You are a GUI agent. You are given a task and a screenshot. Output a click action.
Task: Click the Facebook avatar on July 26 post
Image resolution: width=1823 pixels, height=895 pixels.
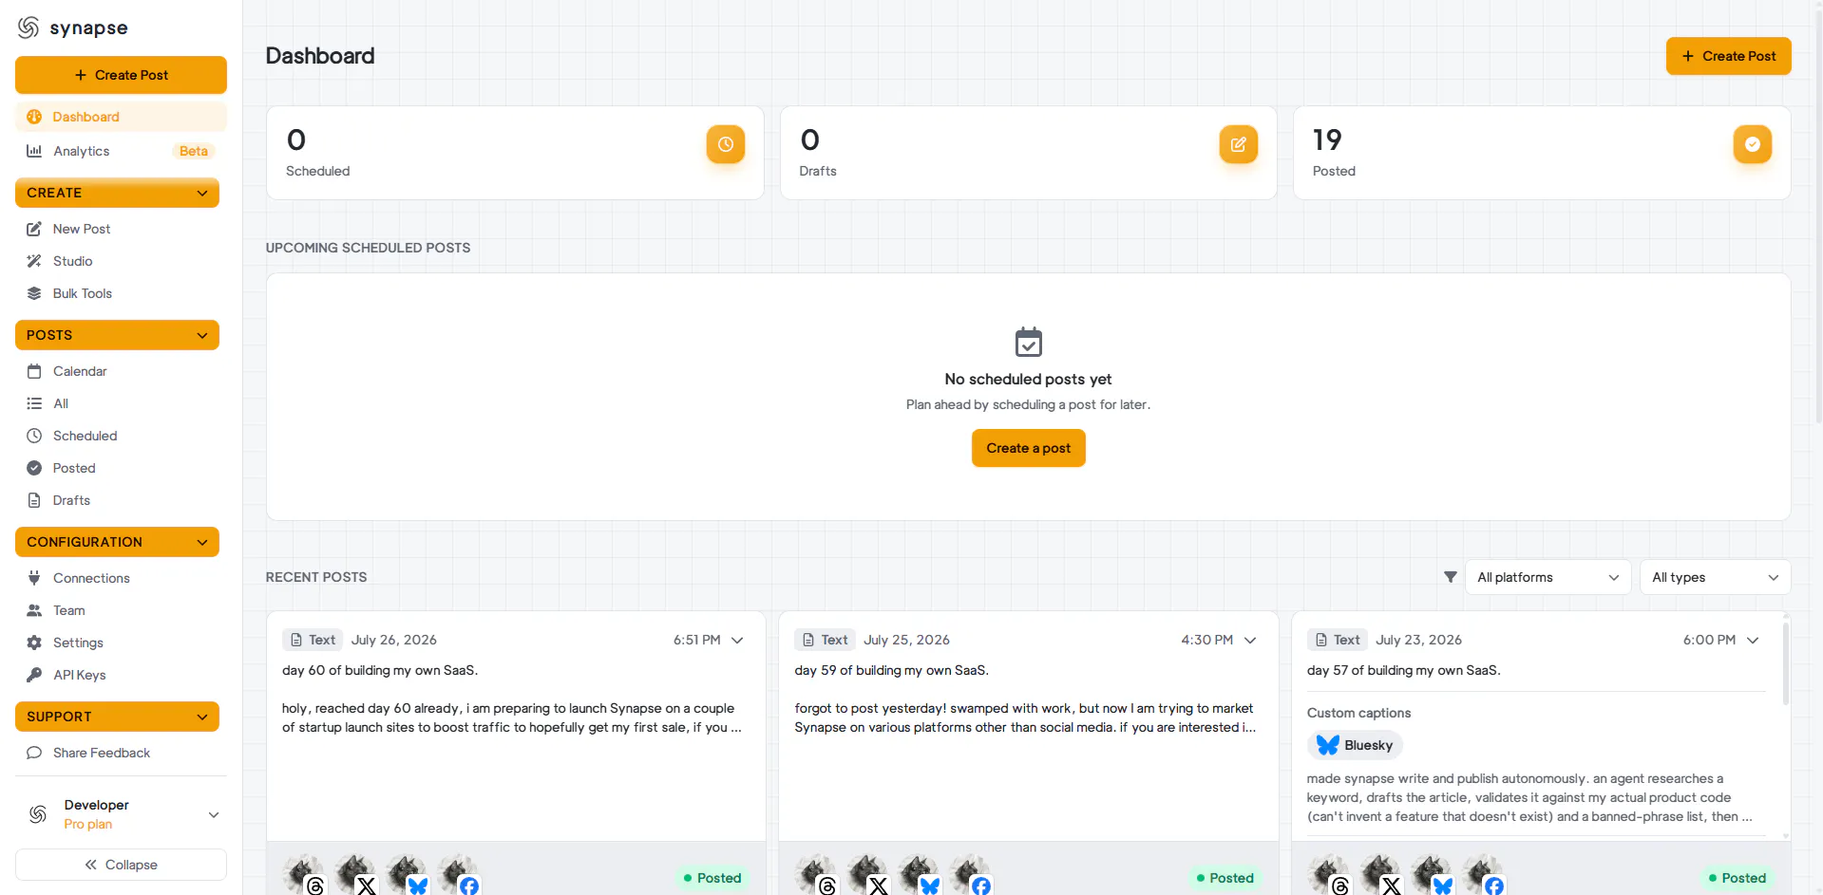pyautogui.click(x=458, y=874)
